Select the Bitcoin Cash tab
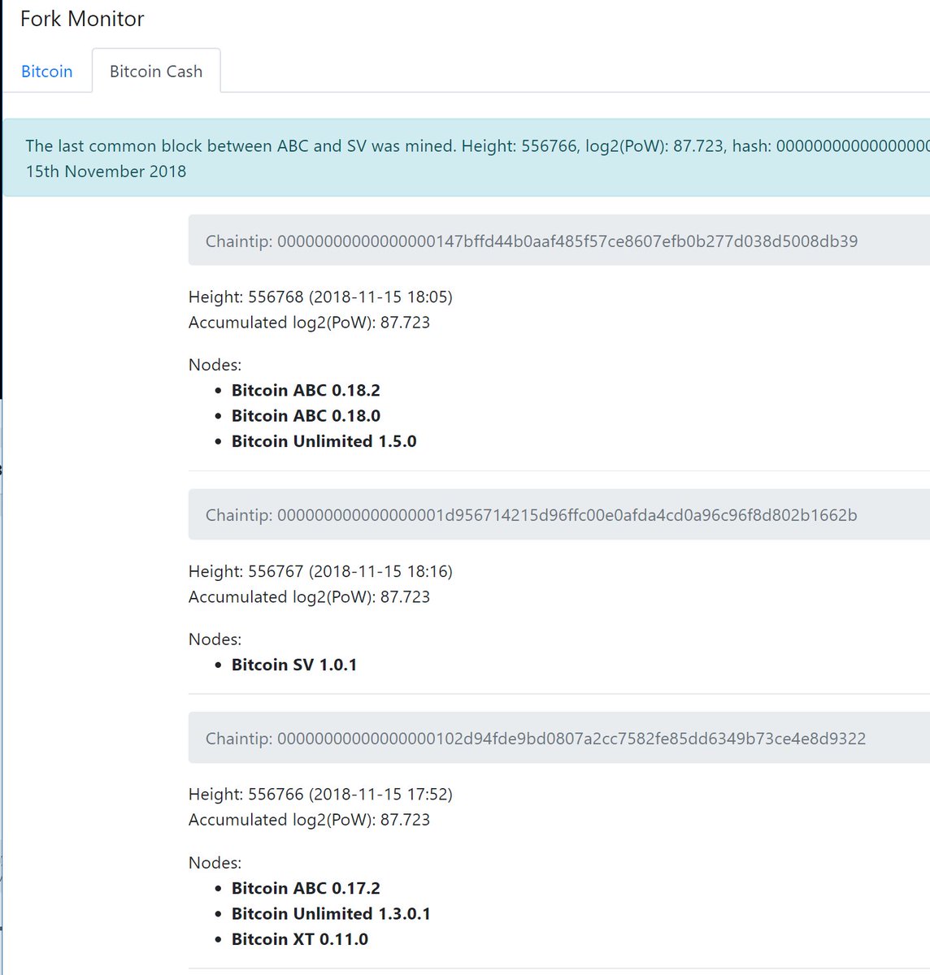 click(x=156, y=71)
